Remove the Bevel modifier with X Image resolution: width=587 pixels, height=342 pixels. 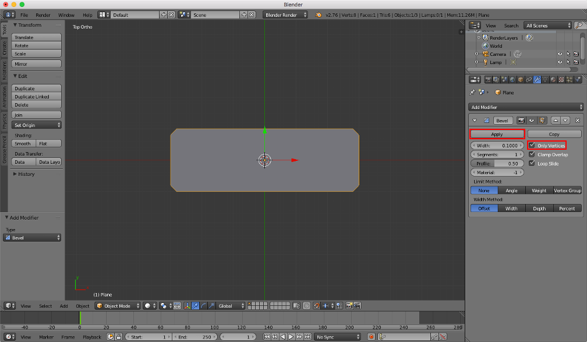(578, 120)
